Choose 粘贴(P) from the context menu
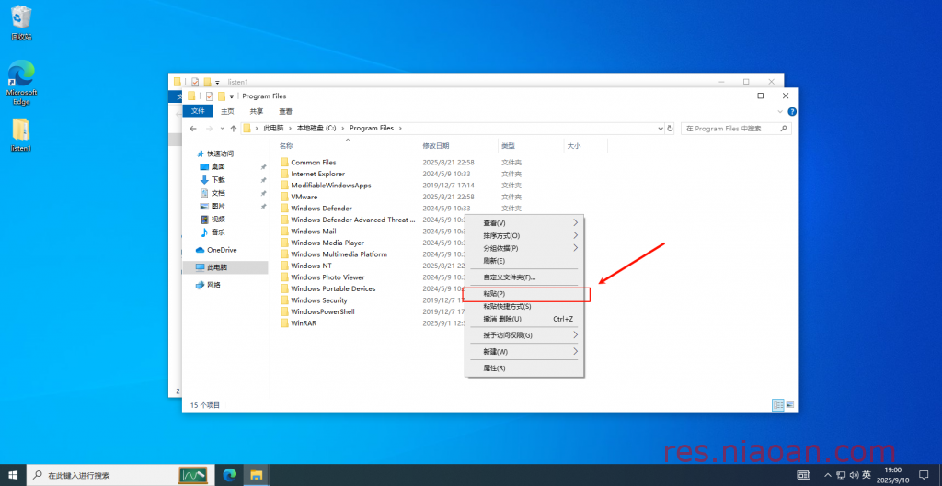Viewport: 942px width, 486px height. (x=523, y=294)
